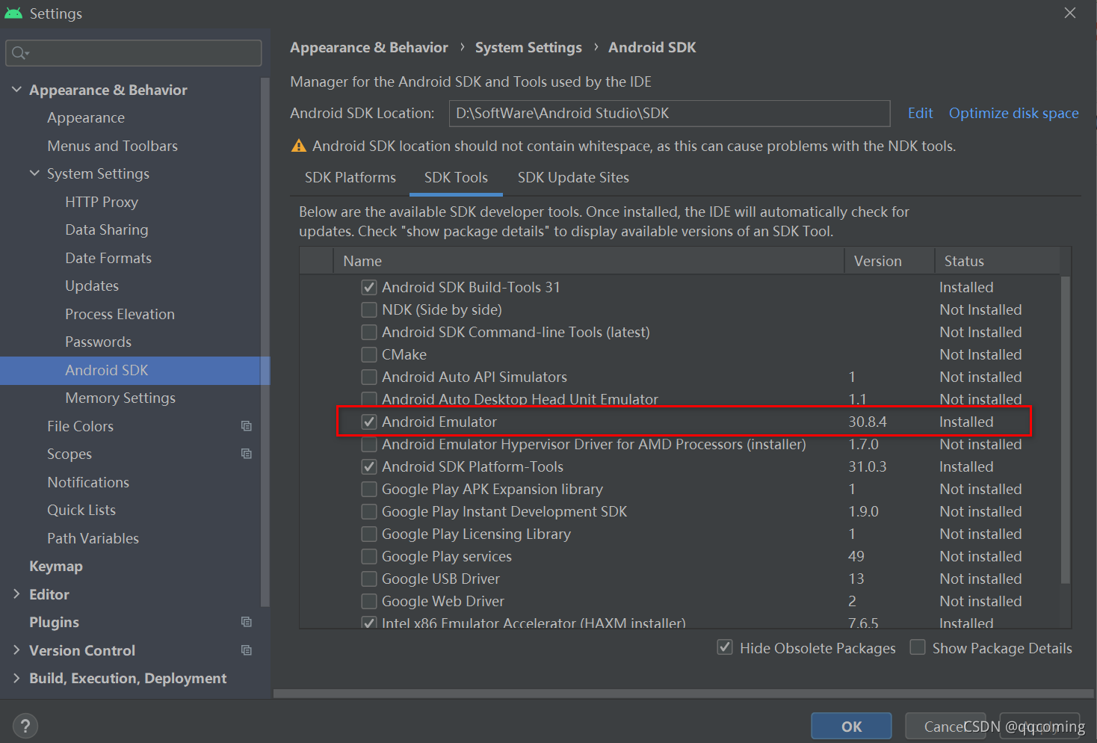Collapse the System Settings tree node
This screenshot has height=743, width=1097.
34,173
